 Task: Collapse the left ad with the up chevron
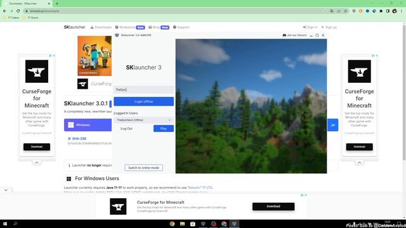(x=37, y=163)
